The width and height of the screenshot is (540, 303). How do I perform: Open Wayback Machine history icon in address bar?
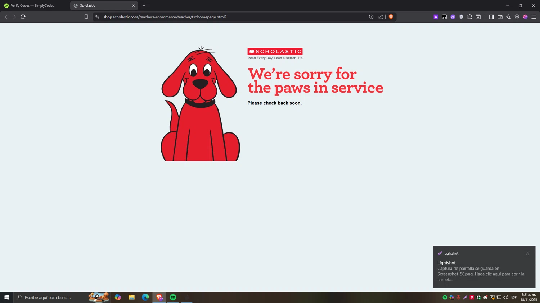click(x=371, y=17)
